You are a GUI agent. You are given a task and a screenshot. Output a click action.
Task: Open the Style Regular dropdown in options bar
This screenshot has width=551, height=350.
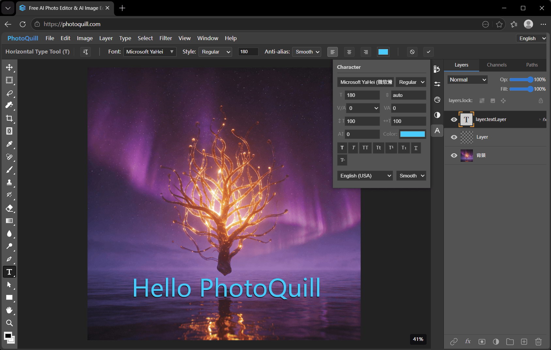coord(215,52)
